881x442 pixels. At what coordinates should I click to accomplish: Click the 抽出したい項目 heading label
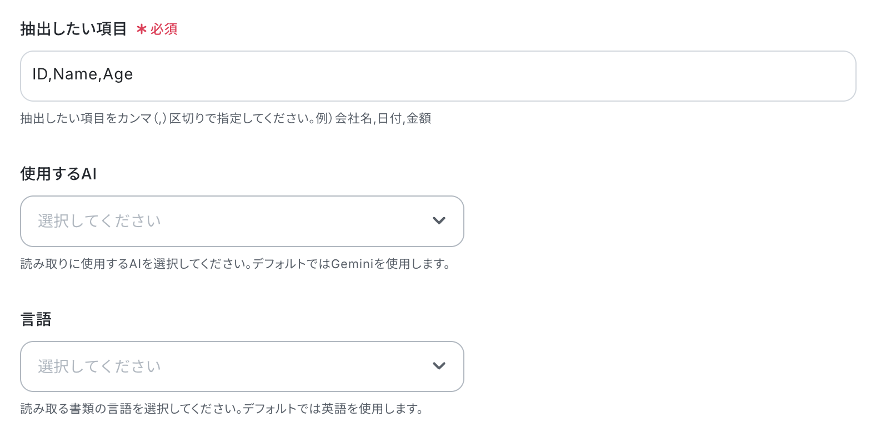click(x=74, y=29)
